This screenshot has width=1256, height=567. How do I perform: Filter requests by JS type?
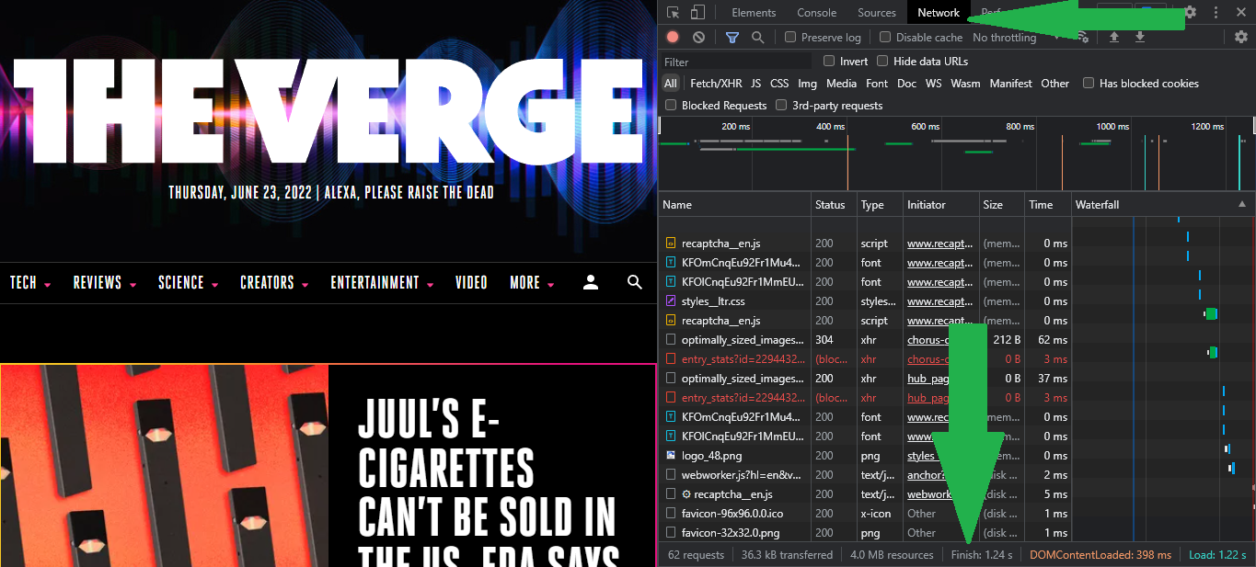[x=756, y=84]
